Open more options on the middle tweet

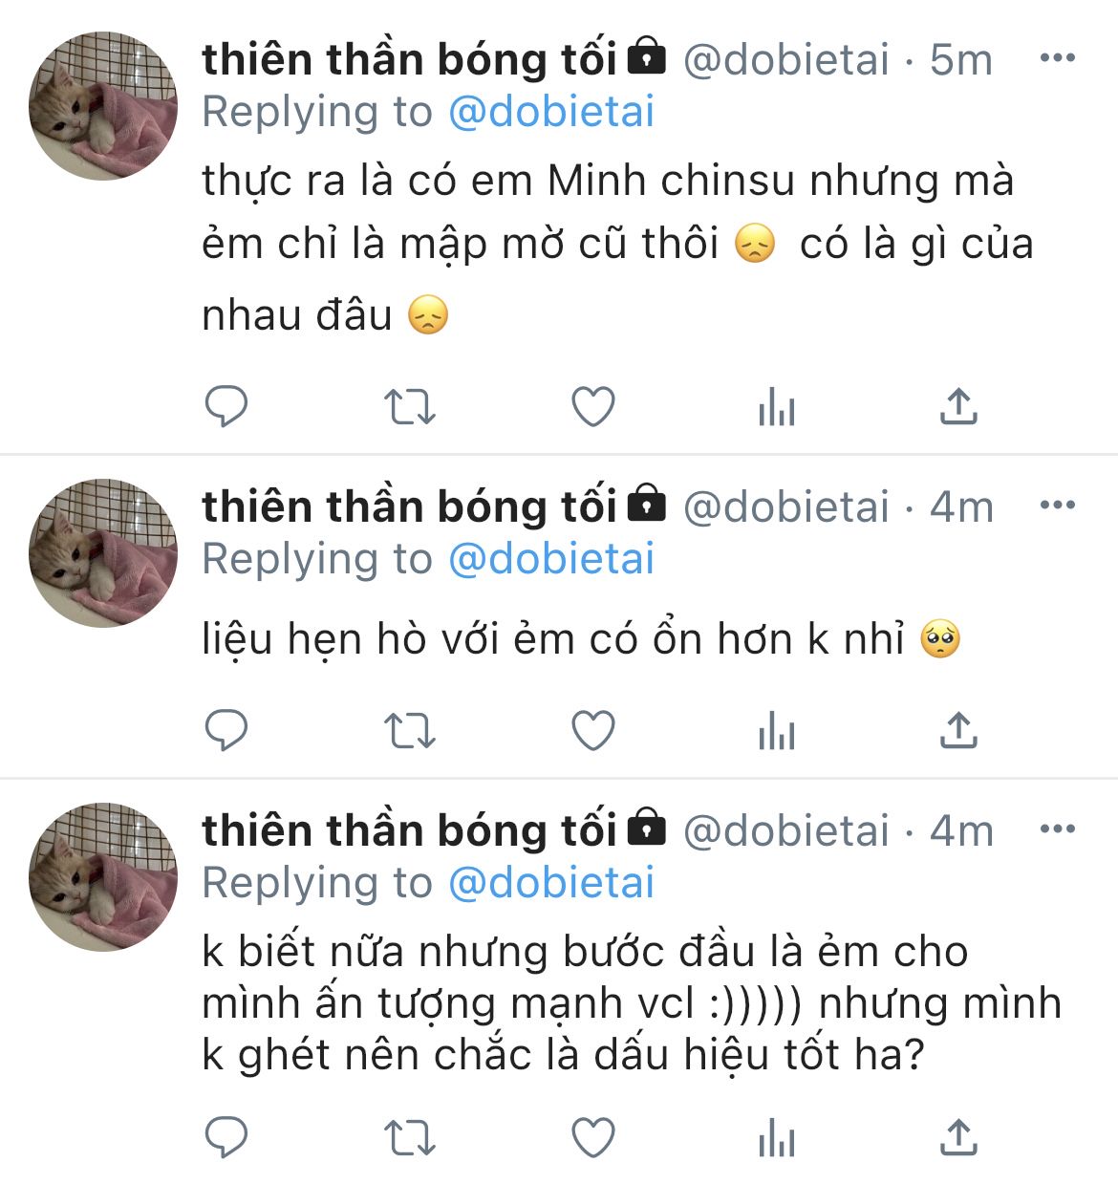click(1057, 505)
